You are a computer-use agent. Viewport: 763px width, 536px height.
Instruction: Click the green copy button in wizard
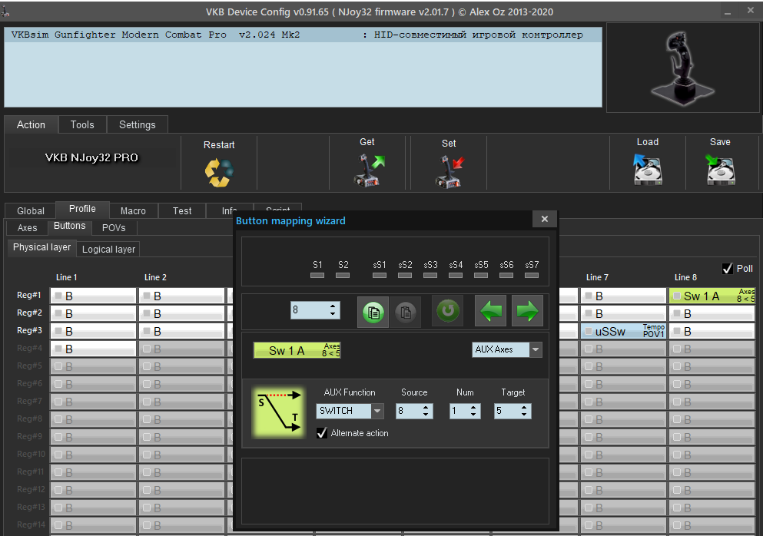373,312
